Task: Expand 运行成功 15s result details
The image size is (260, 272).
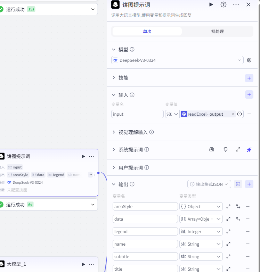Action: click(x=93, y=9)
